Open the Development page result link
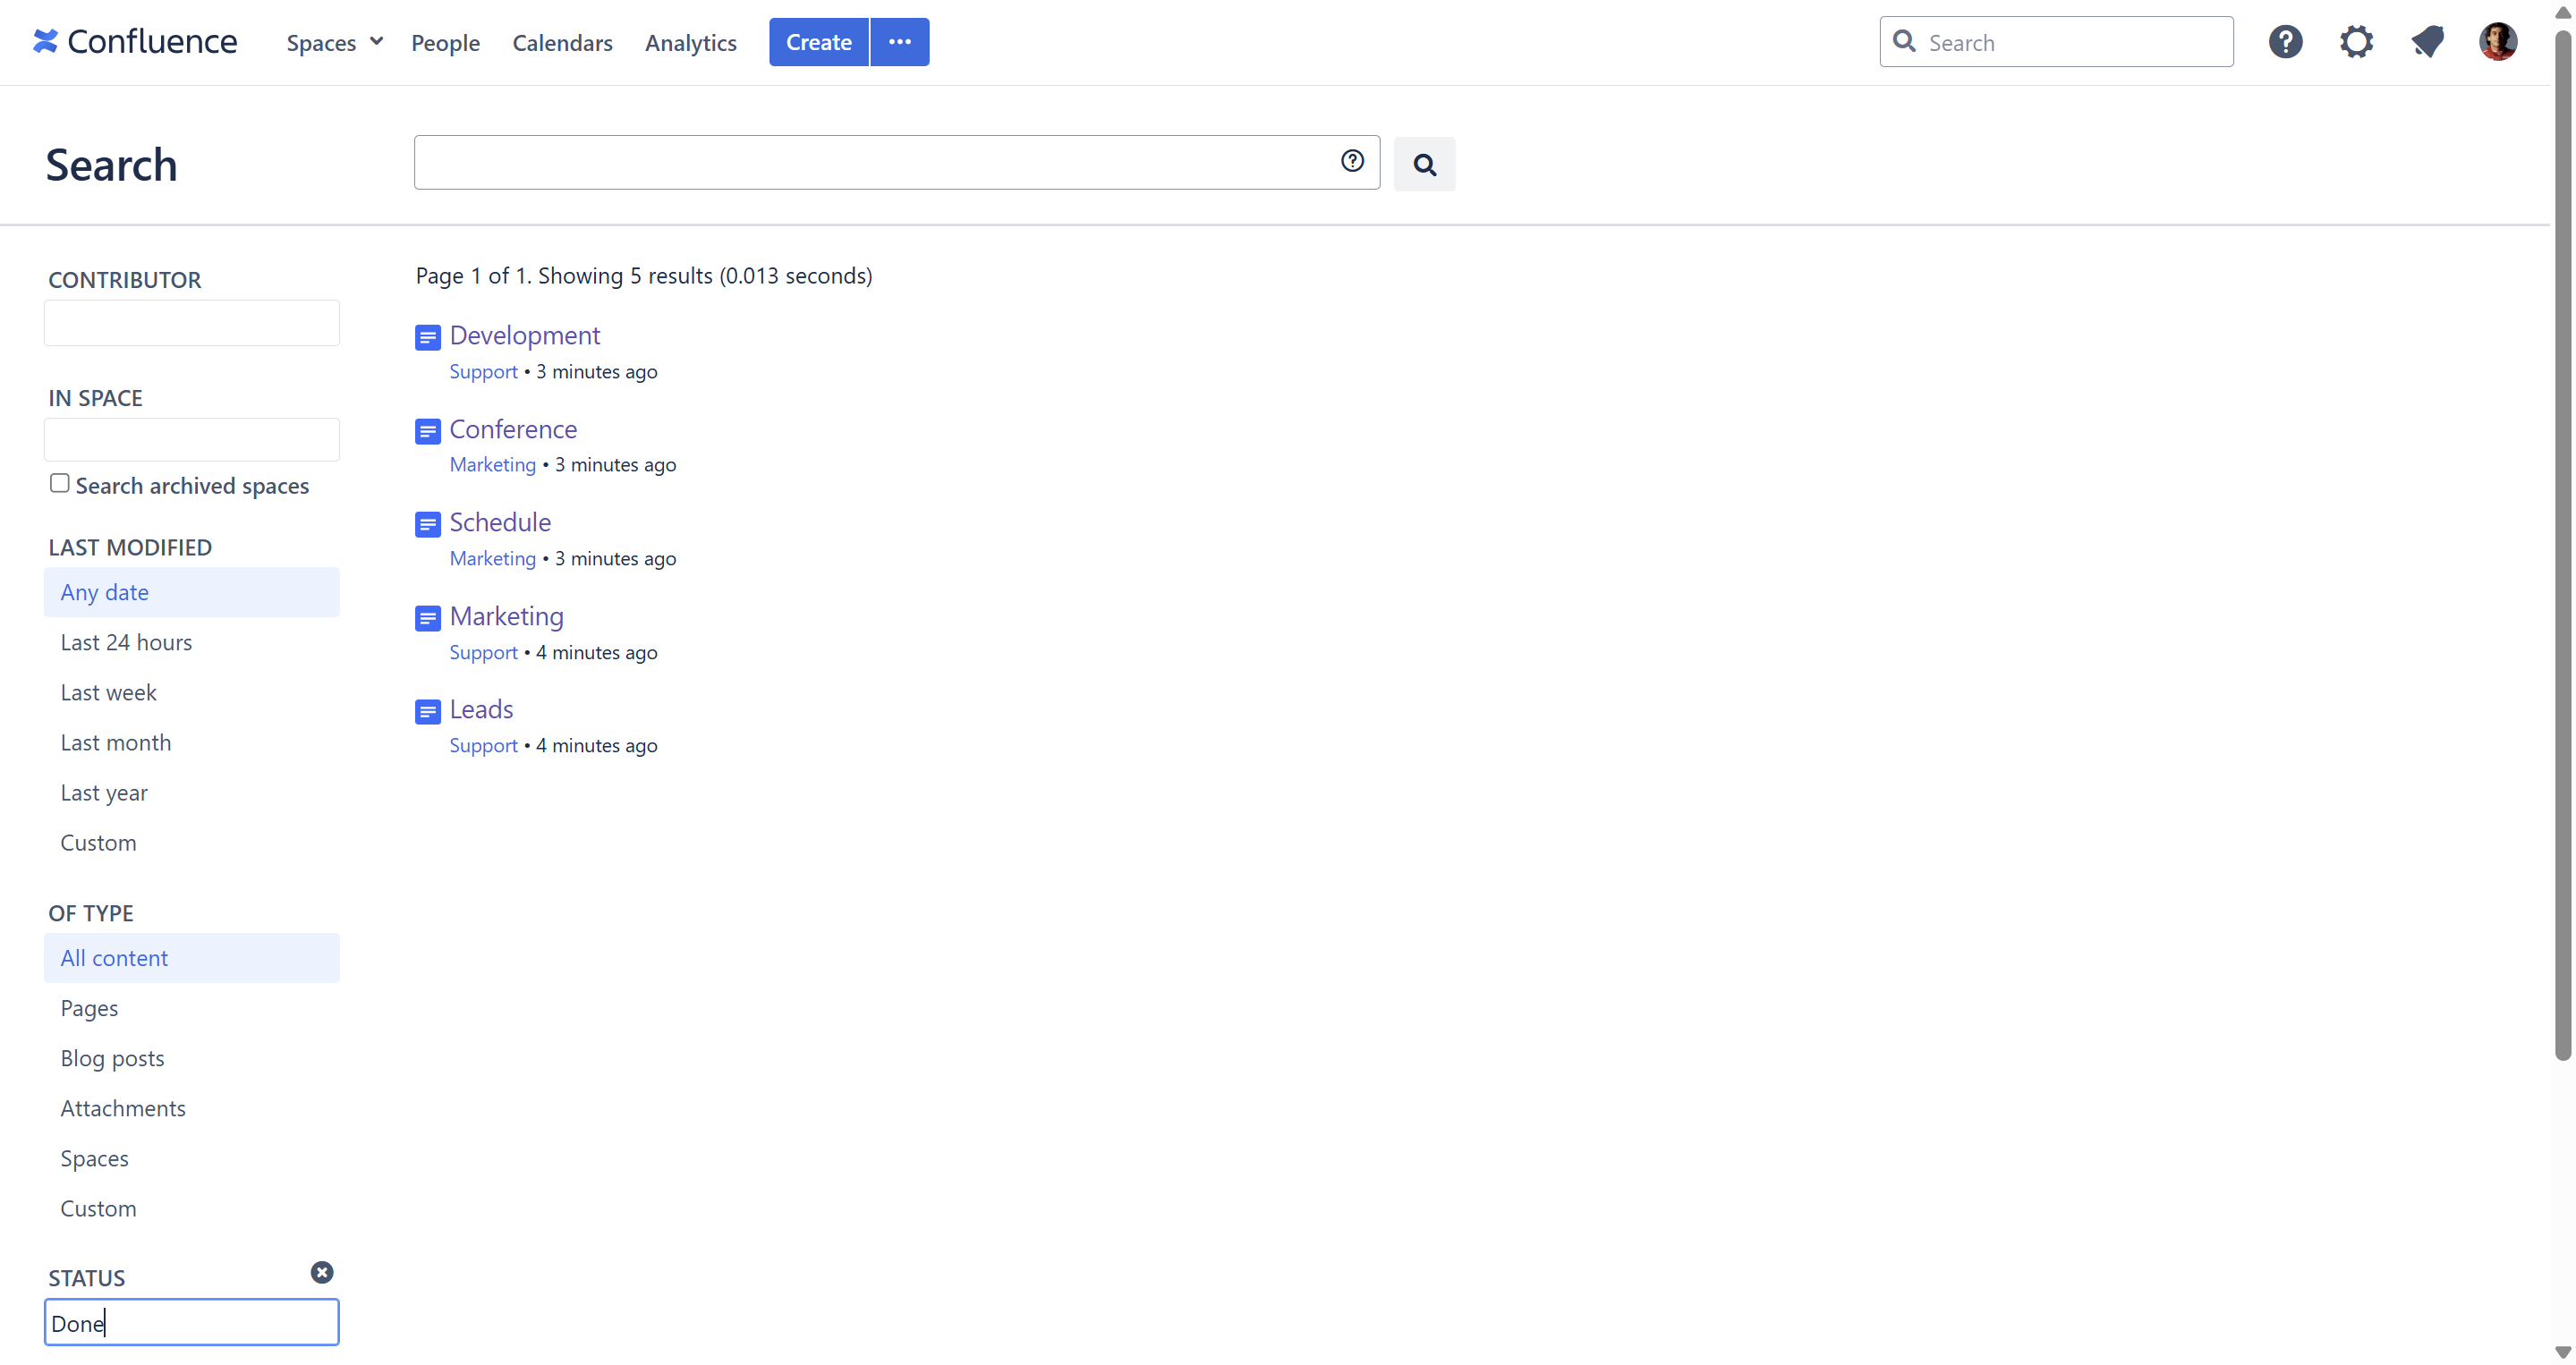The width and height of the screenshot is (2576, 1365). [x=524, y=335]
